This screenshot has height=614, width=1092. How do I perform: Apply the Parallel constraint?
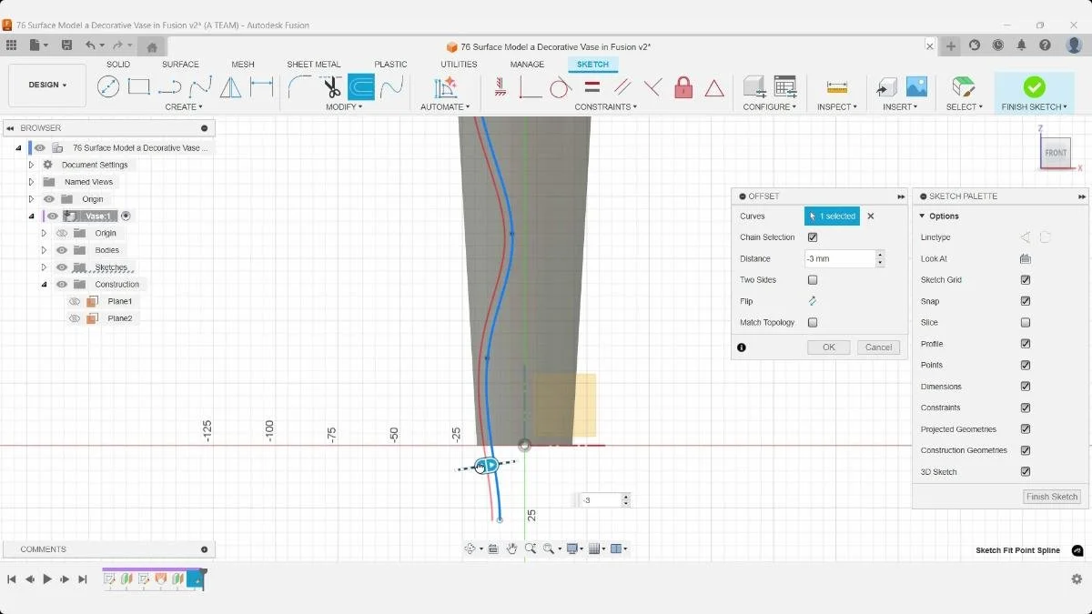[622, 87]
